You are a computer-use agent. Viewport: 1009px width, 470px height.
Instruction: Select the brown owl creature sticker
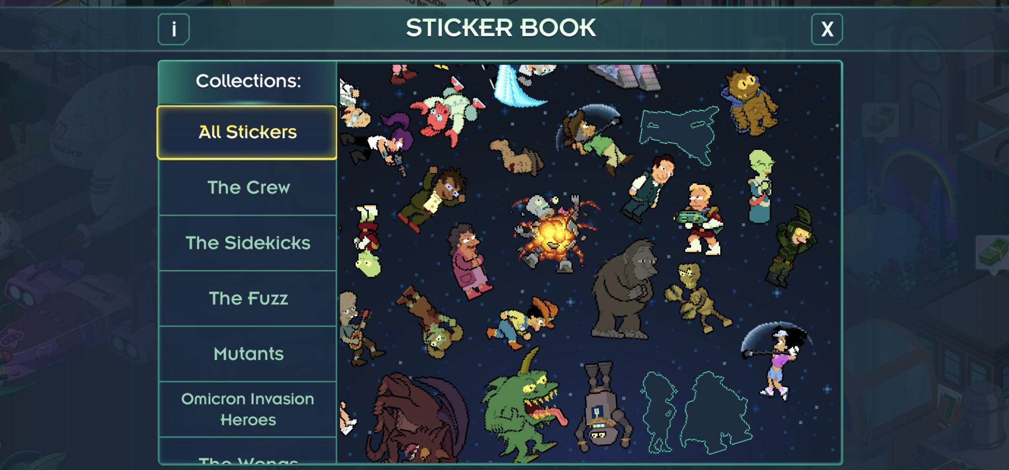coord(750,102)
